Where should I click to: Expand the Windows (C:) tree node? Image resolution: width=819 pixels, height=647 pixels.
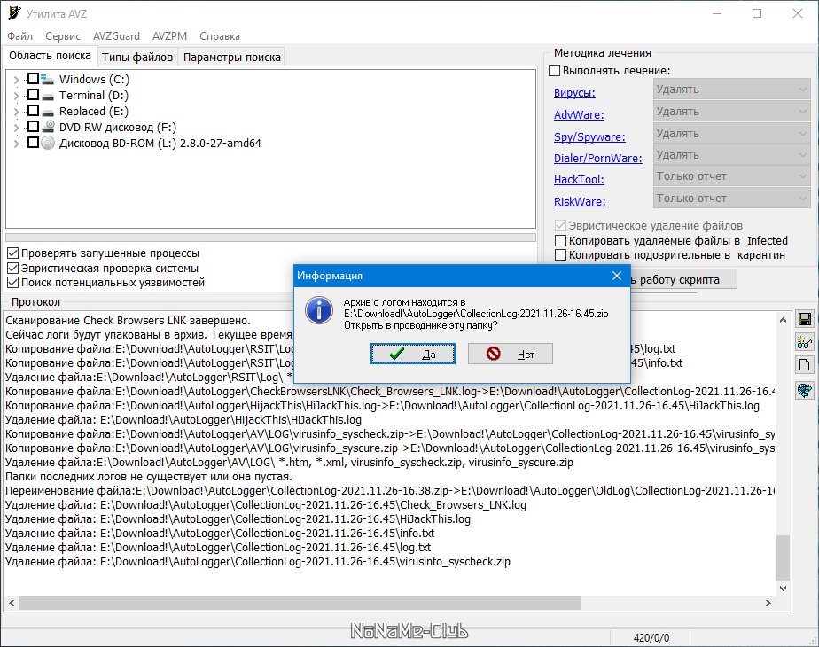click(16, 80)
